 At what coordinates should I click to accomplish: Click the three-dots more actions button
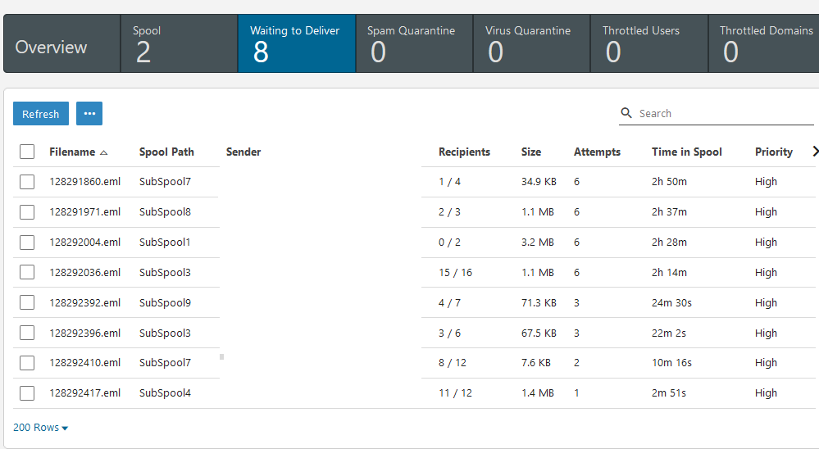coord(89,114)
